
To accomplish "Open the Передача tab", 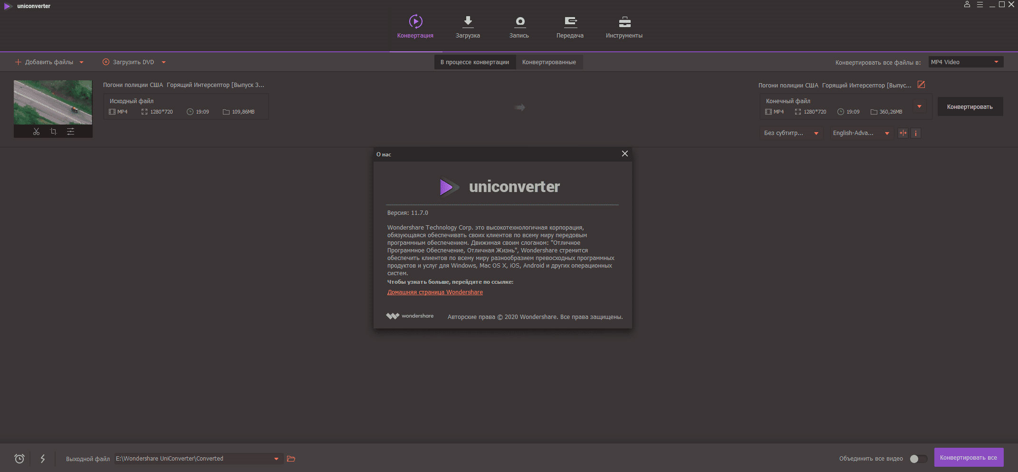I will [570, 27].
